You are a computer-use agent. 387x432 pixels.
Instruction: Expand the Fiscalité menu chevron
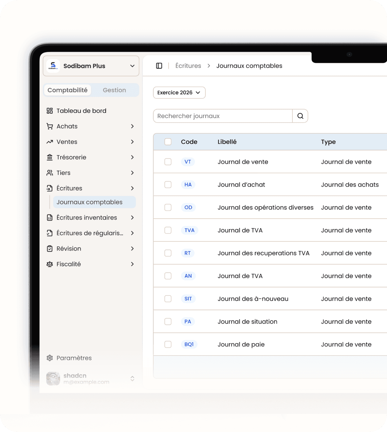pyautogui.click(x=132, y=264)
